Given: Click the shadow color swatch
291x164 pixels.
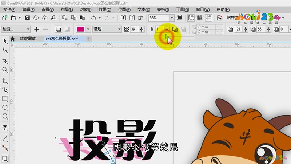Looking at the screenshot, I should click(80, 29).
